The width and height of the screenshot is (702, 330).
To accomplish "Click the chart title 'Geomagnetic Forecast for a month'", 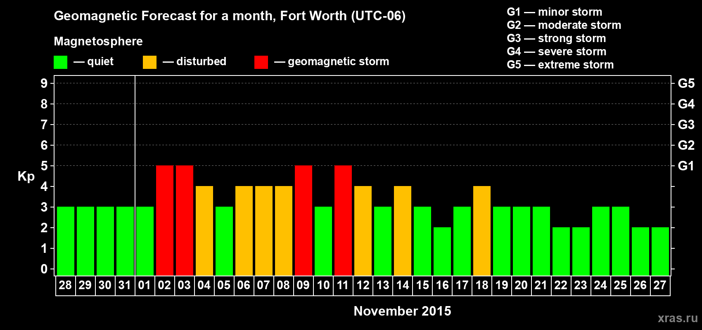I will point(165,16).
